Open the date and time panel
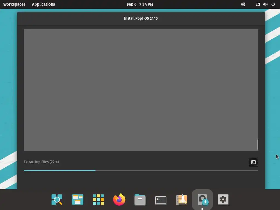280x210 pixels. 140,4
